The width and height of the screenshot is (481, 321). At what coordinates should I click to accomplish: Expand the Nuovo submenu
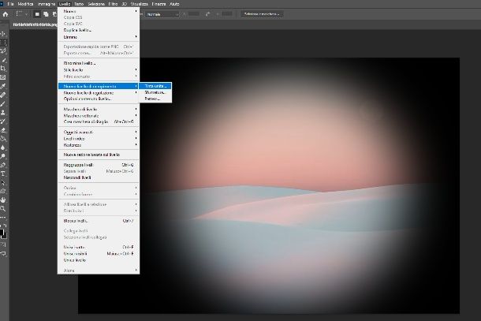99,11
